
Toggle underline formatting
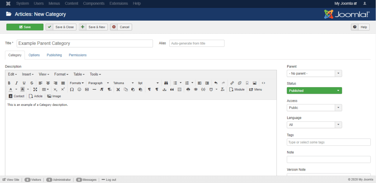tap(24, 83)
